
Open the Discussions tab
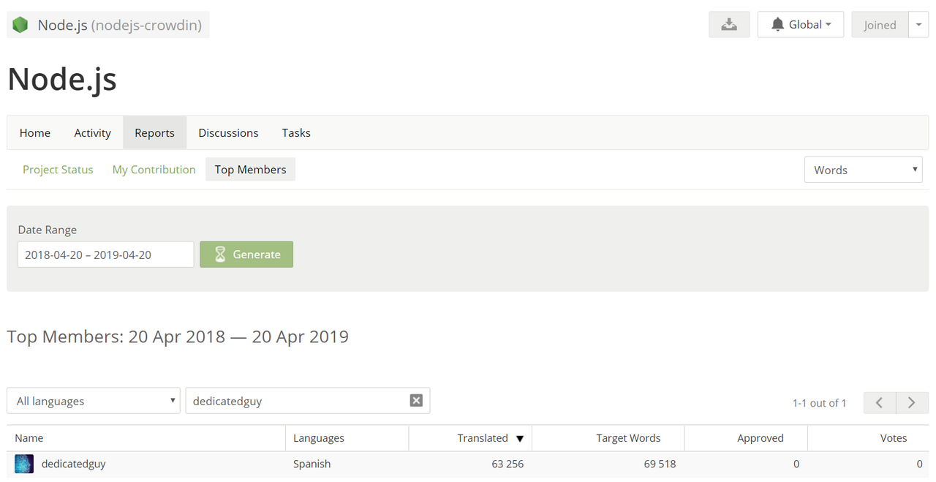point(228,132)
